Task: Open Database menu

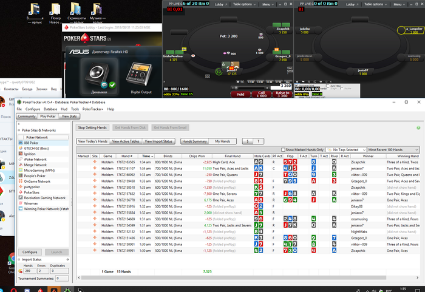Action: [50, 109]
